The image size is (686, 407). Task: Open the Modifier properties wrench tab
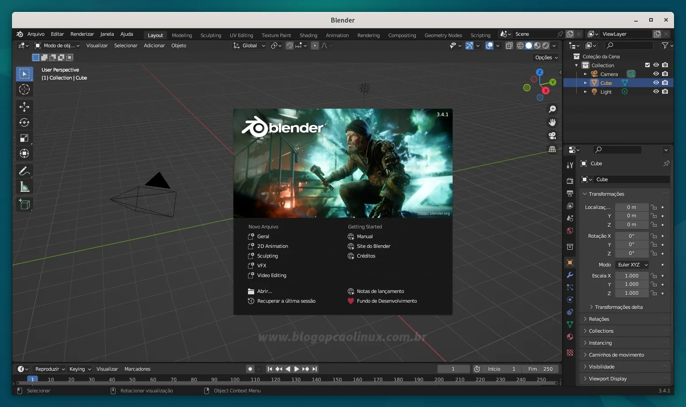(570, 275)
